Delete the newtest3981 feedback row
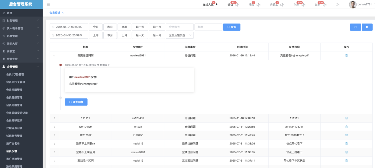The image size is (375, 168). 346,55
